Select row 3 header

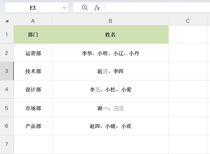tap(7, 71)
